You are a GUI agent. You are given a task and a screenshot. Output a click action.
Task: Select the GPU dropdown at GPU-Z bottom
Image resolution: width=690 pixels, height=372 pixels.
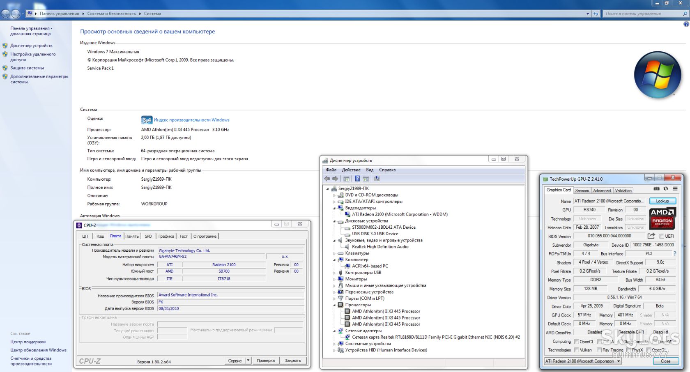tap(582, 361)
